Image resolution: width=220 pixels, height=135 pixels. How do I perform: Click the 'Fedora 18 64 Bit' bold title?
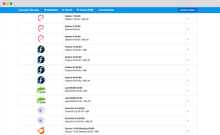point(73,57)
